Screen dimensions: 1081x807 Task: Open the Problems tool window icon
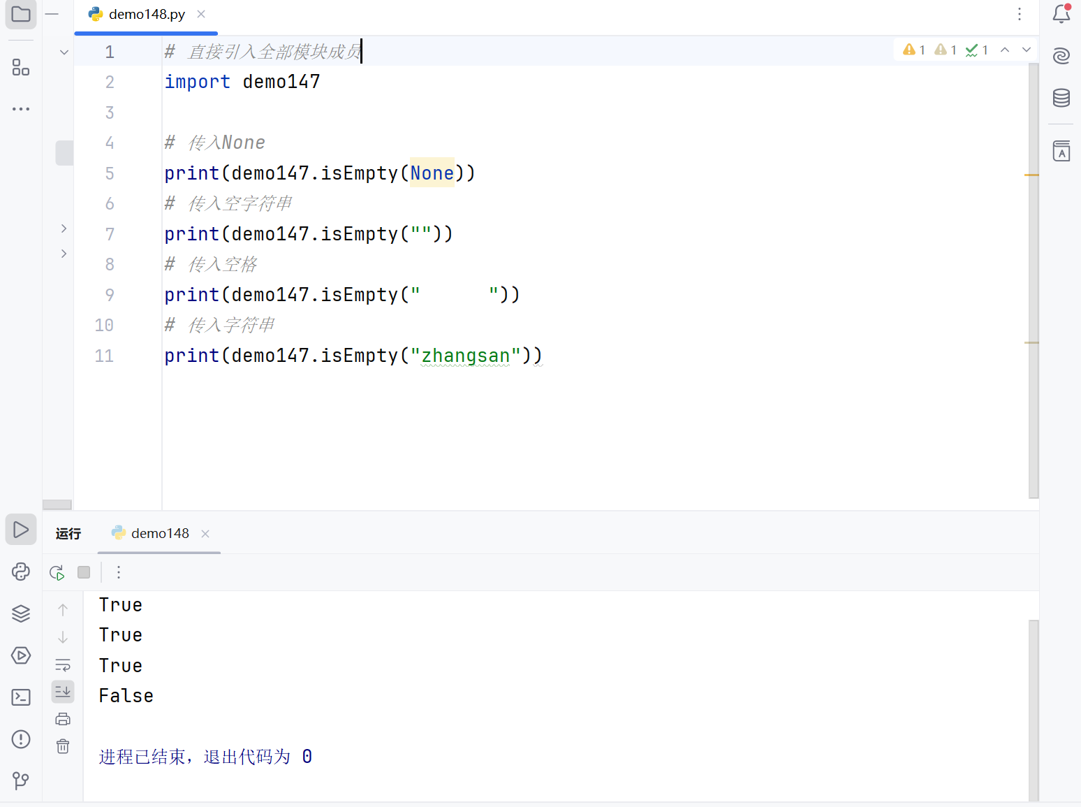pos(21,739)
